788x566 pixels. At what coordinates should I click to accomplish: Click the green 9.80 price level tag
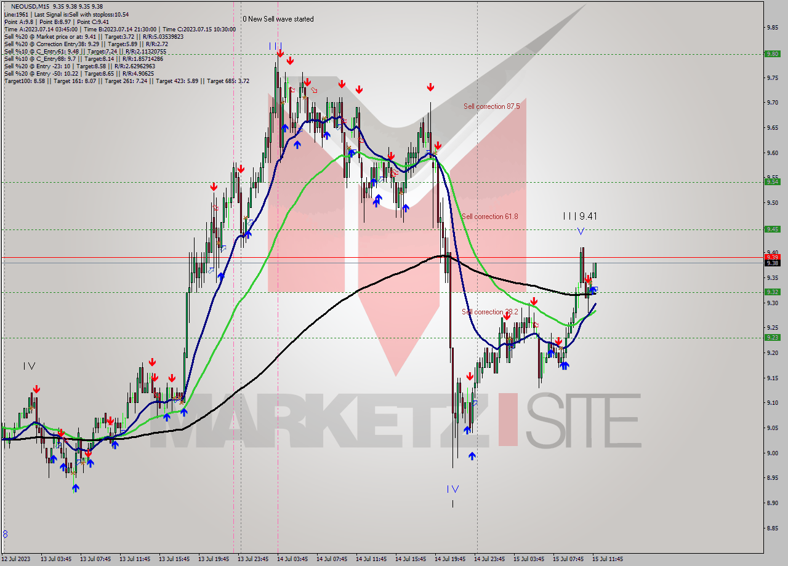pyautogui.click(x=772, y=54)
